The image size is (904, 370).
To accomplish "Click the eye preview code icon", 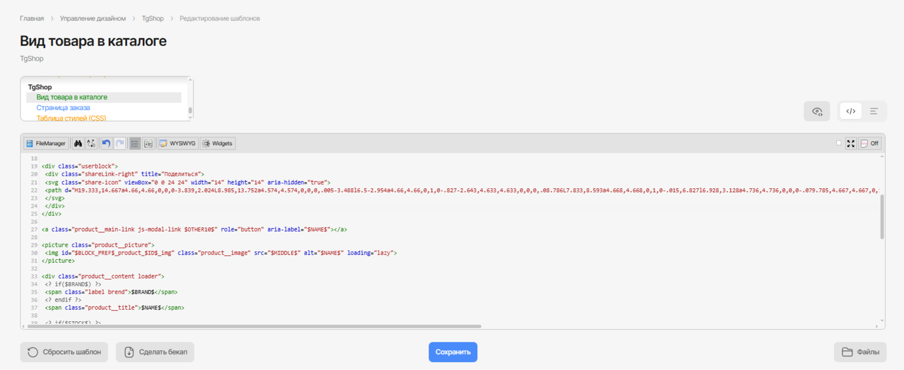I will coord(817,111).
